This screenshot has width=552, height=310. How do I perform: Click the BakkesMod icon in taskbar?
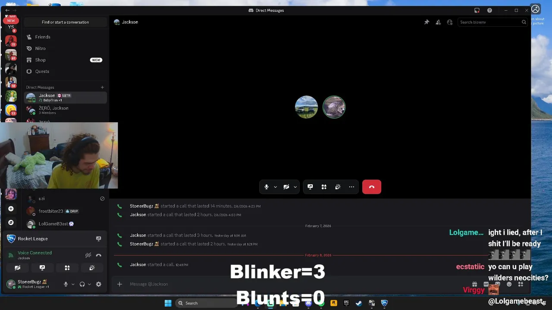(372, 303)
